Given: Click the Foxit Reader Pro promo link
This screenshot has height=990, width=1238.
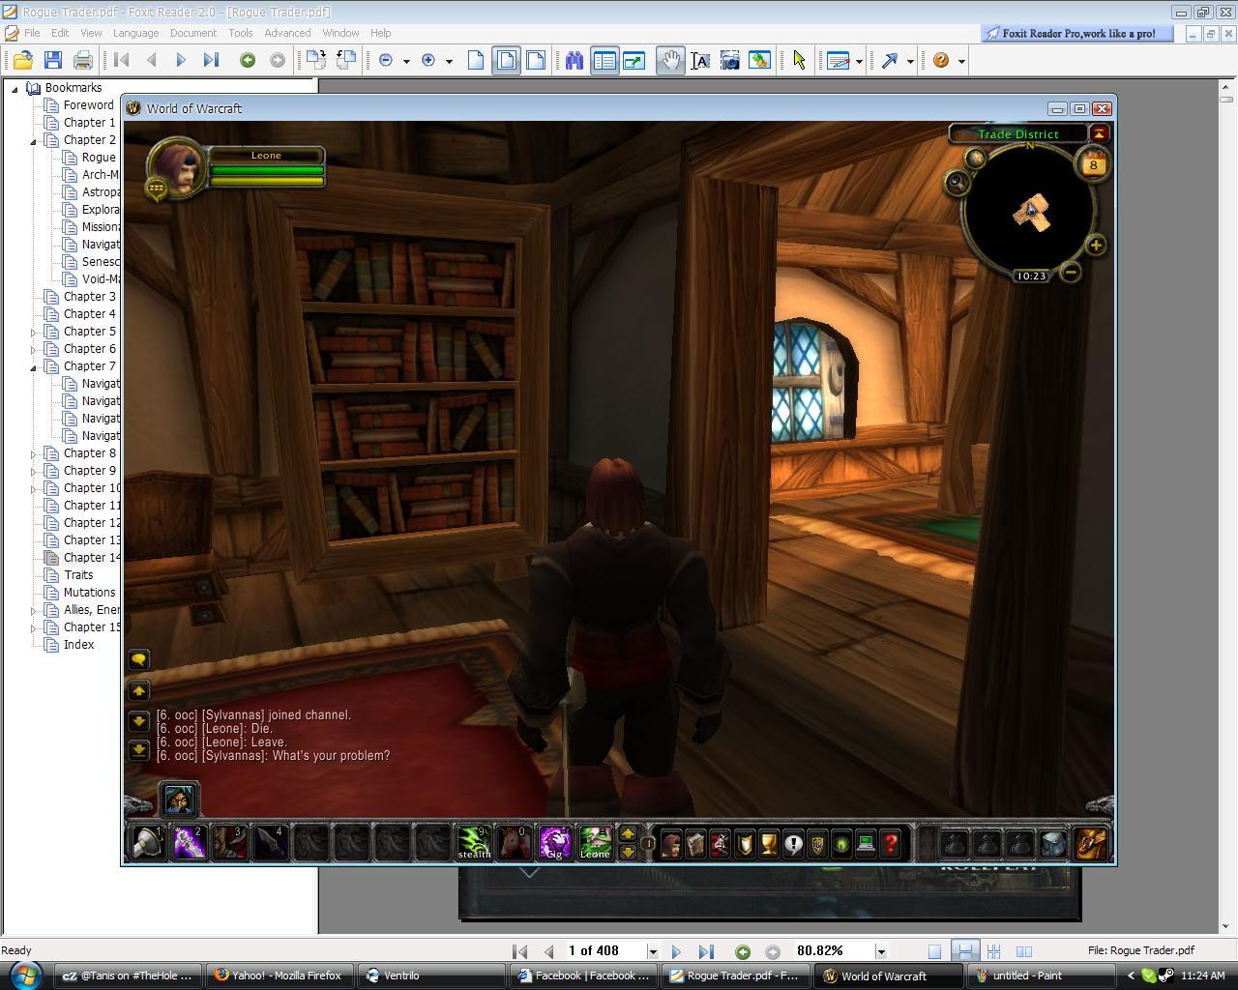Looking at the screenshot, I should pyautogui.click(x=1077, y=33).
